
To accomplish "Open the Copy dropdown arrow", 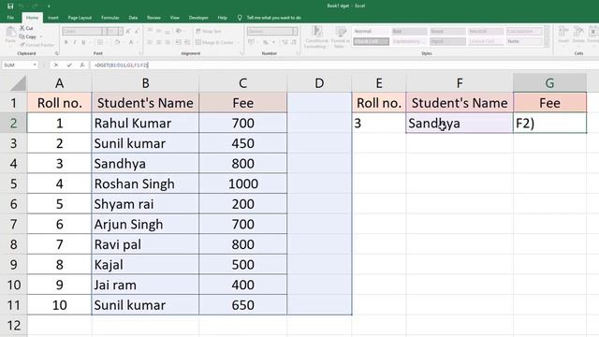I will [x=41, y=37].
